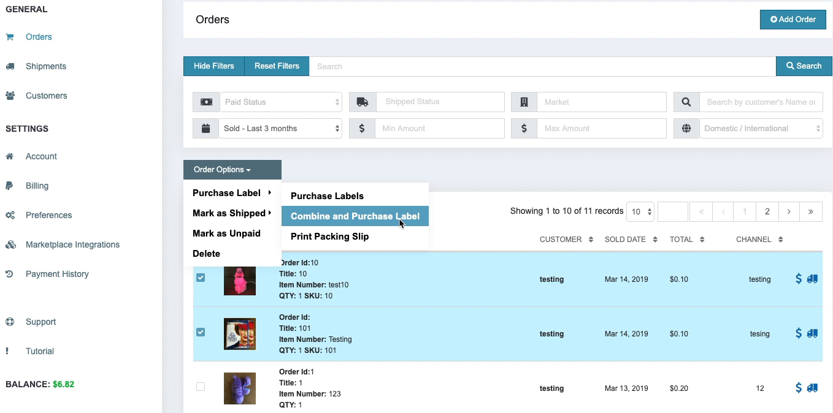This screenshot has height=413, width=833.
Task: Open Payment History in sidebar
Action: [x=57, y=274]
